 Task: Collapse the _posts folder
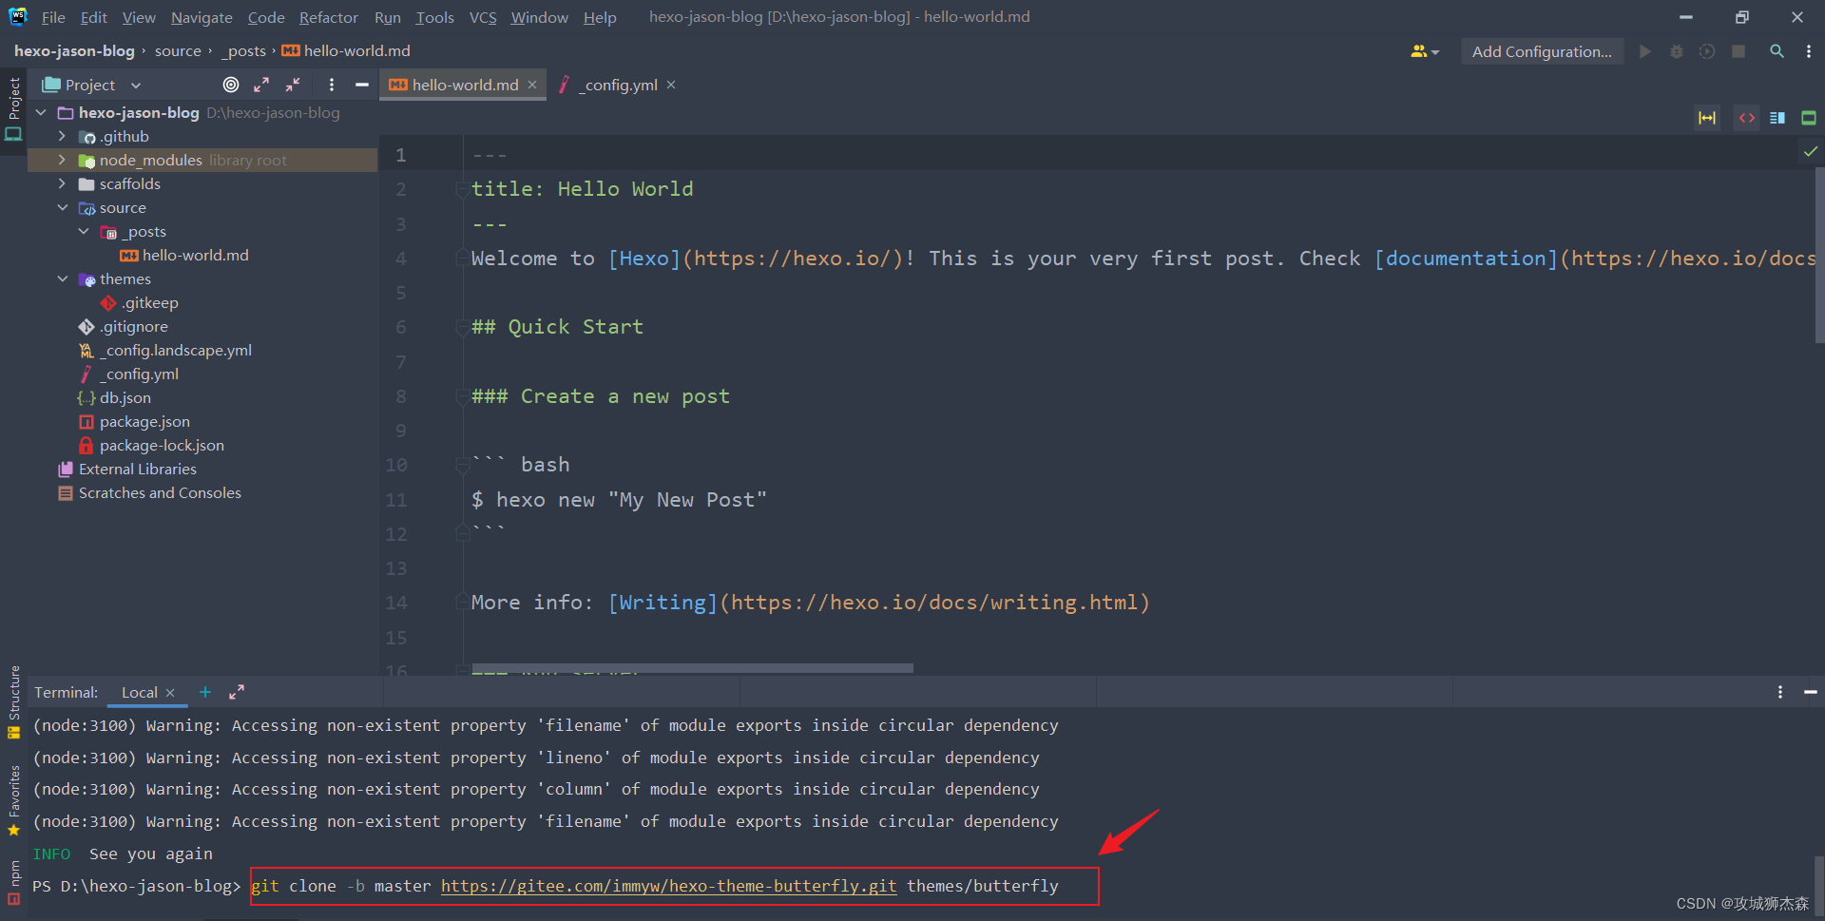click(x=84, y=231)
